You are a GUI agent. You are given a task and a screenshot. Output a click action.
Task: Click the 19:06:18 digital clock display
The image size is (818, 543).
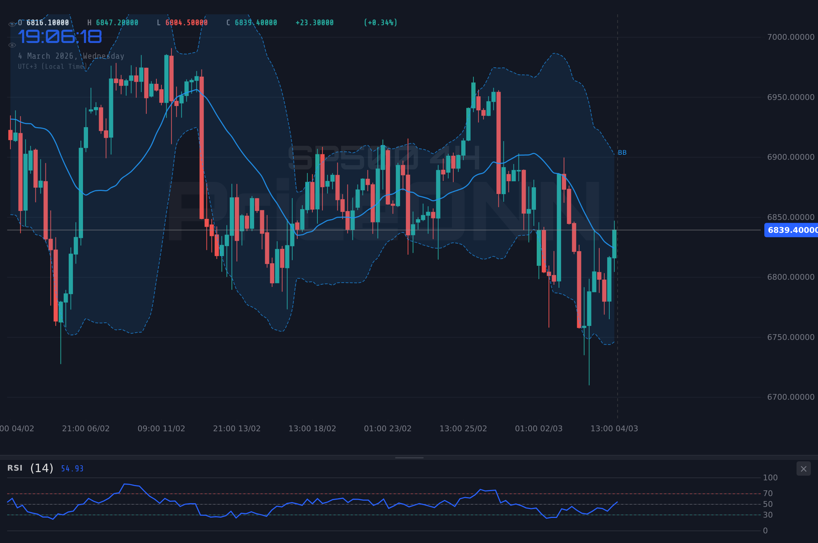60,36
